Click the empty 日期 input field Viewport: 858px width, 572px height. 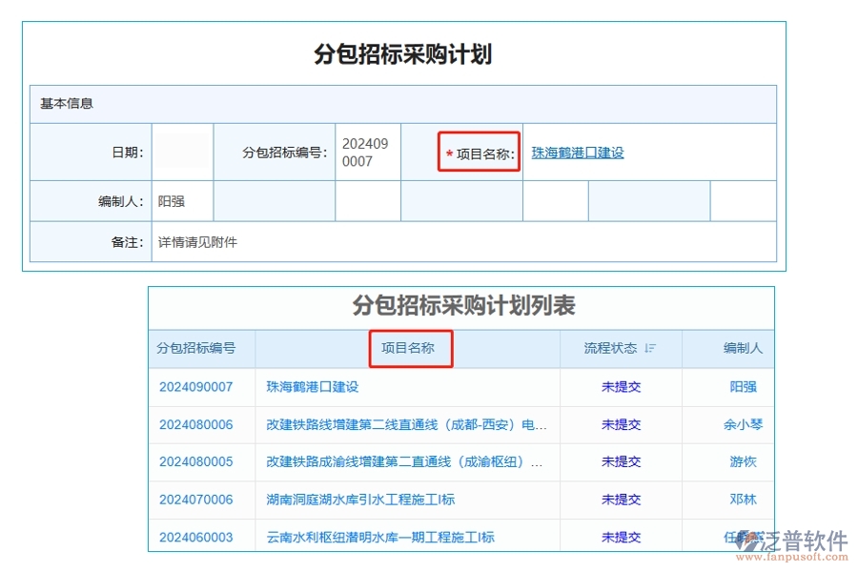coord(181,151)
